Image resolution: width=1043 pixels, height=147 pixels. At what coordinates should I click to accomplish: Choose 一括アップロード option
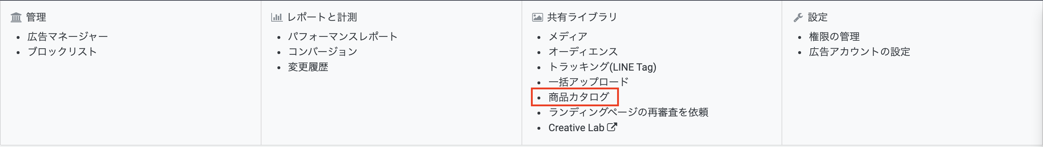point(588,82)
